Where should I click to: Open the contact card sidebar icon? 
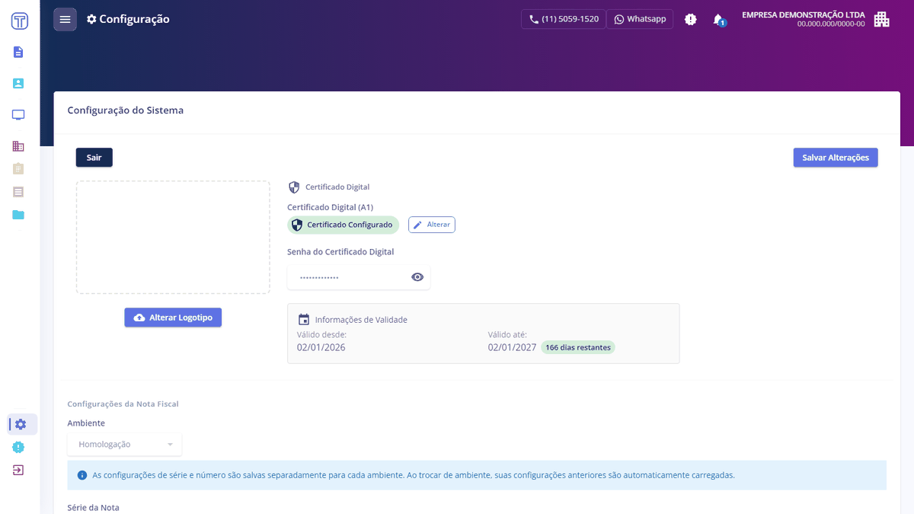click(x=18, y=83)
